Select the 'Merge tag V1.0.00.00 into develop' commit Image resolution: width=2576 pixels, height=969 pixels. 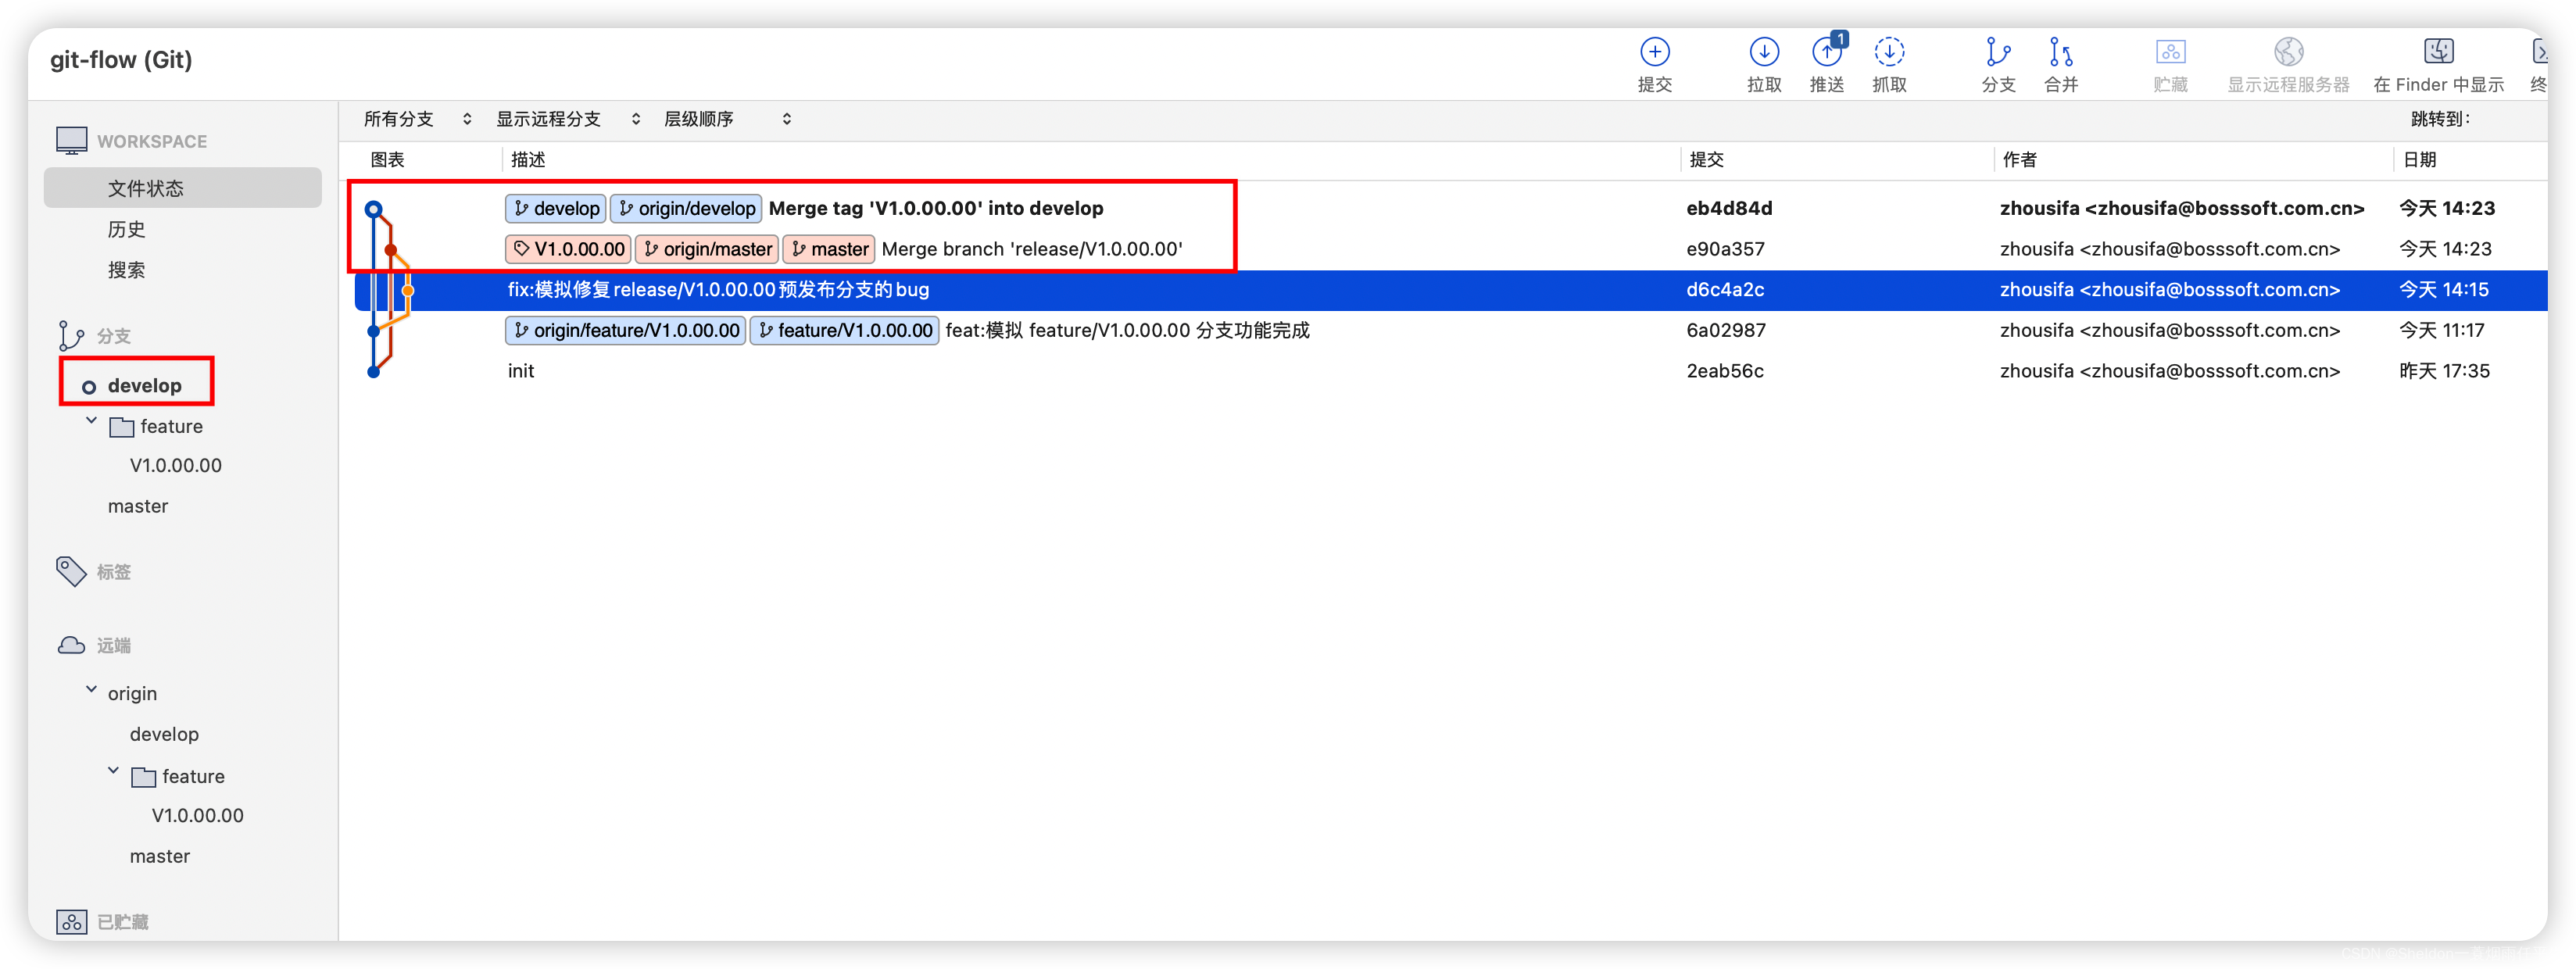pos(936,208)
